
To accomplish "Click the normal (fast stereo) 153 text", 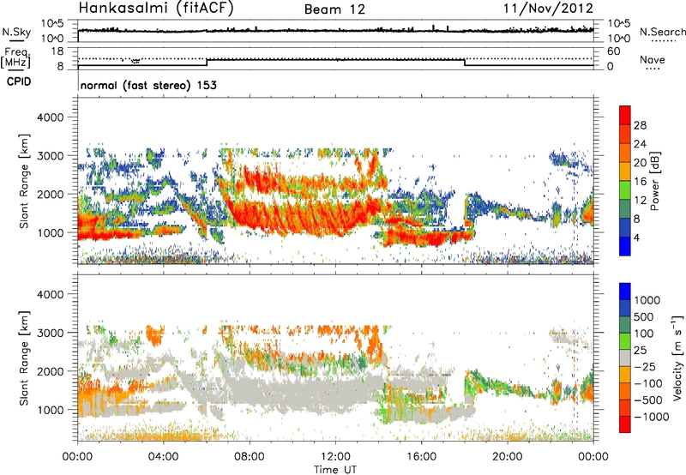I will click(x=148, y=85).
